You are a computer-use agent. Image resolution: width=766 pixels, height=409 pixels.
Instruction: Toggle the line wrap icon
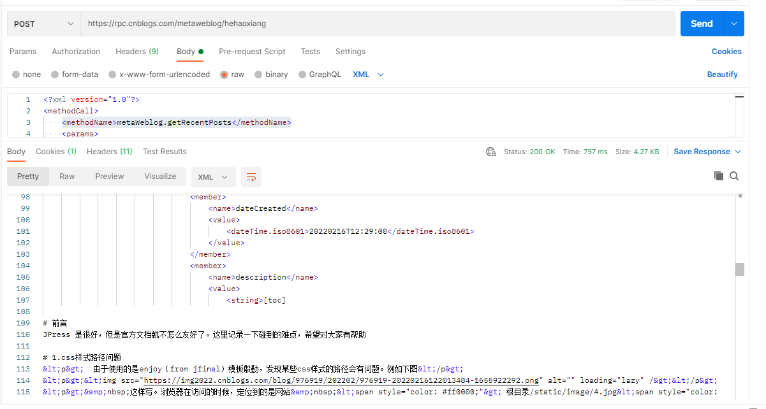(x=251, y=176)
